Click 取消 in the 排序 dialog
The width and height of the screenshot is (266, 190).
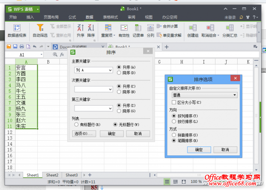coord(138,134)
